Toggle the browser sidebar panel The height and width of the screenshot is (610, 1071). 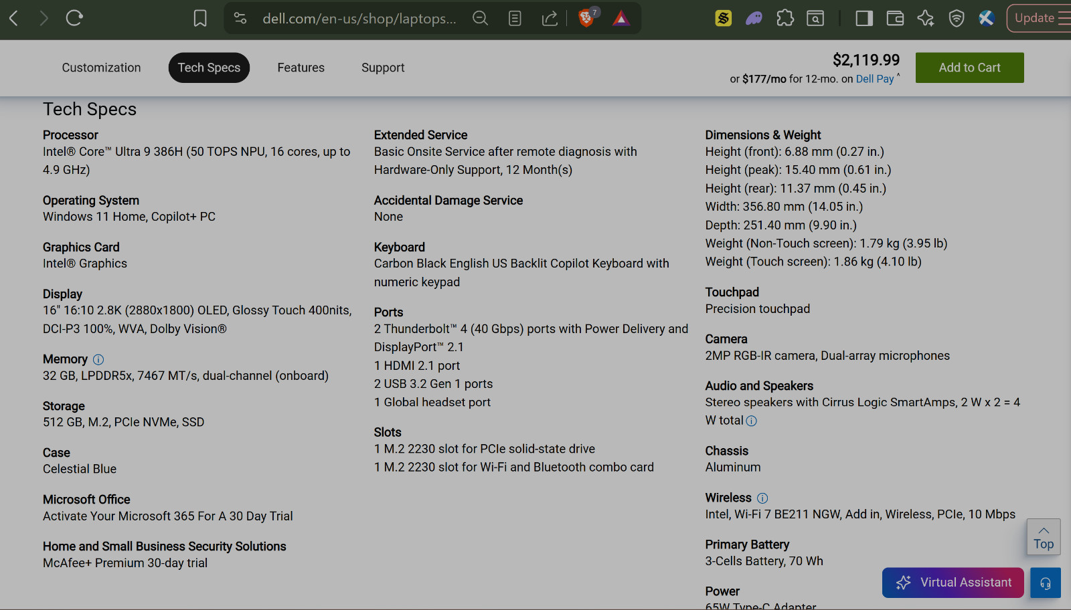pyautogui.click(x=864, y=18)
